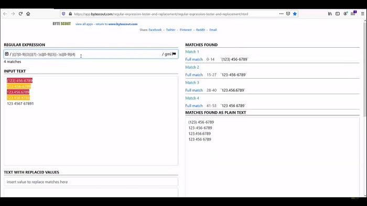Share on Pinterest link
Viewport: 367px width, 206px height.
coord(186,30)
